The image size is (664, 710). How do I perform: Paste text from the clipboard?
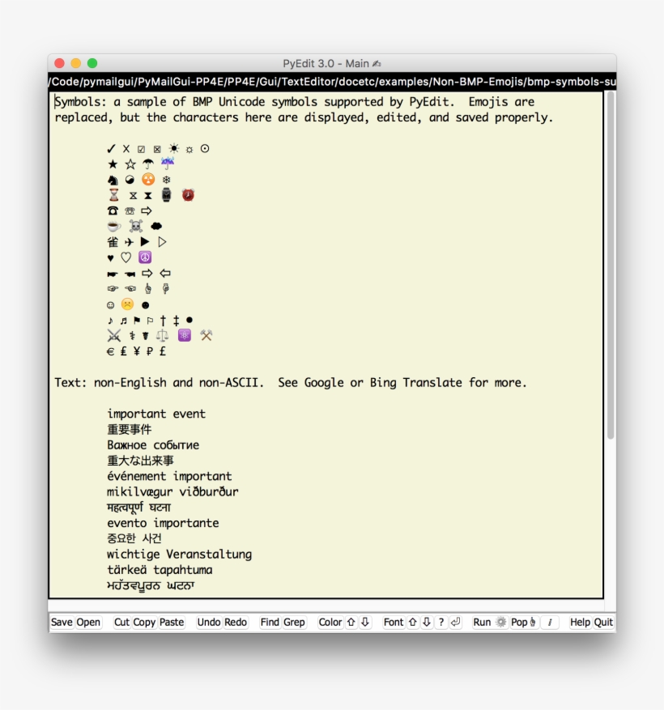(x=172, y=622)
